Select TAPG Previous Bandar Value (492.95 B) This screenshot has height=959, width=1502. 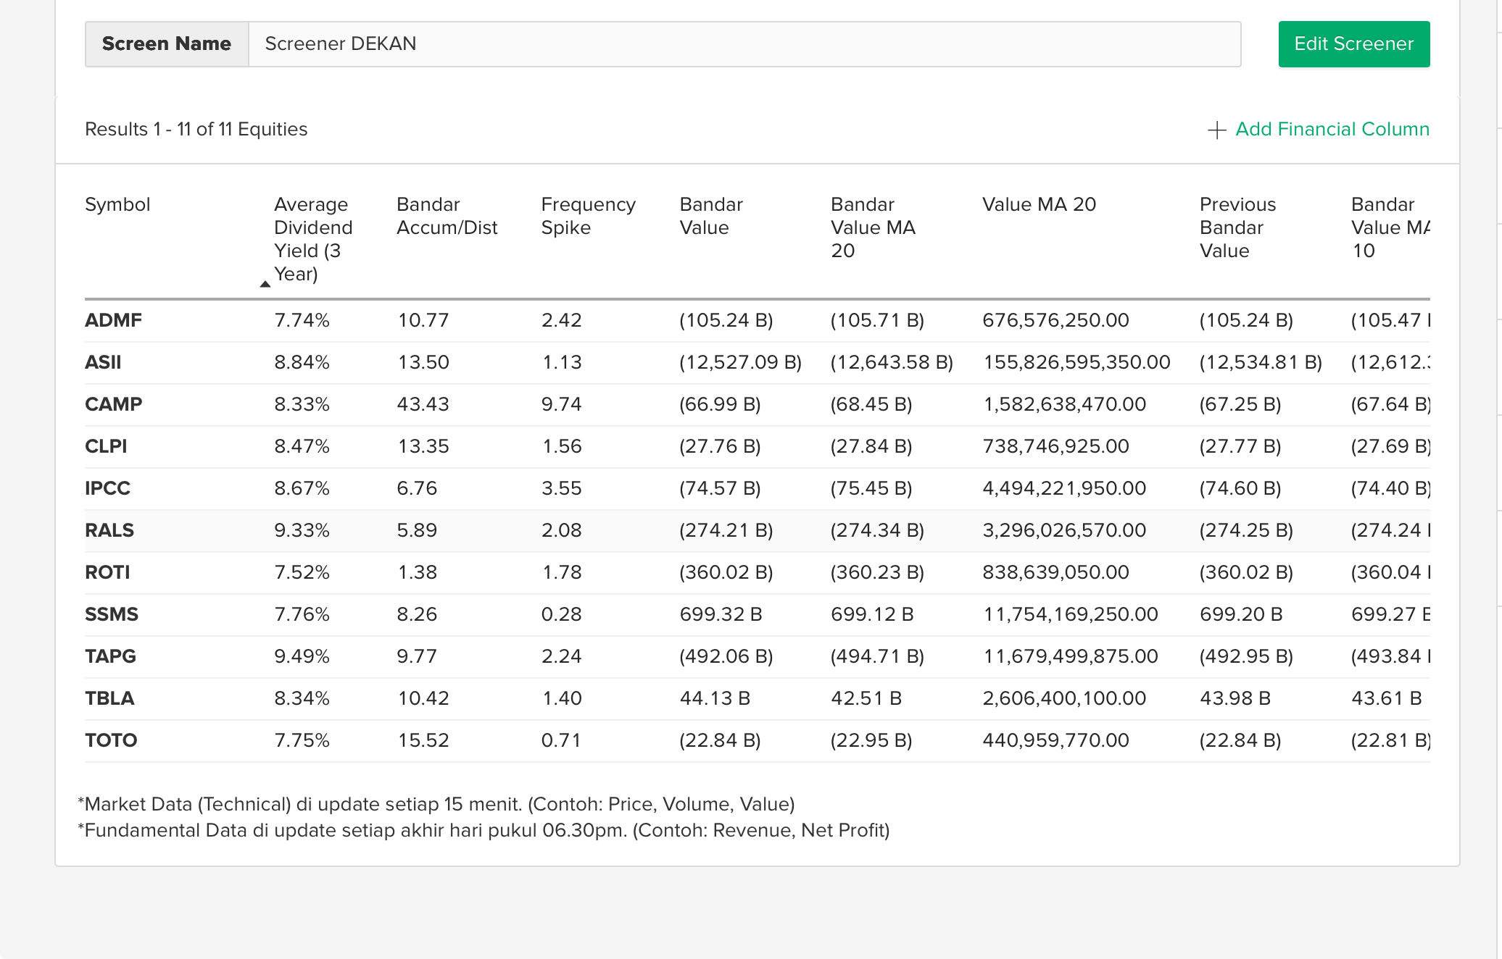[1246, 656]
